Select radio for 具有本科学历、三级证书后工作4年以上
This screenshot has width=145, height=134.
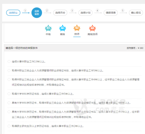click(x=9, y=103)
